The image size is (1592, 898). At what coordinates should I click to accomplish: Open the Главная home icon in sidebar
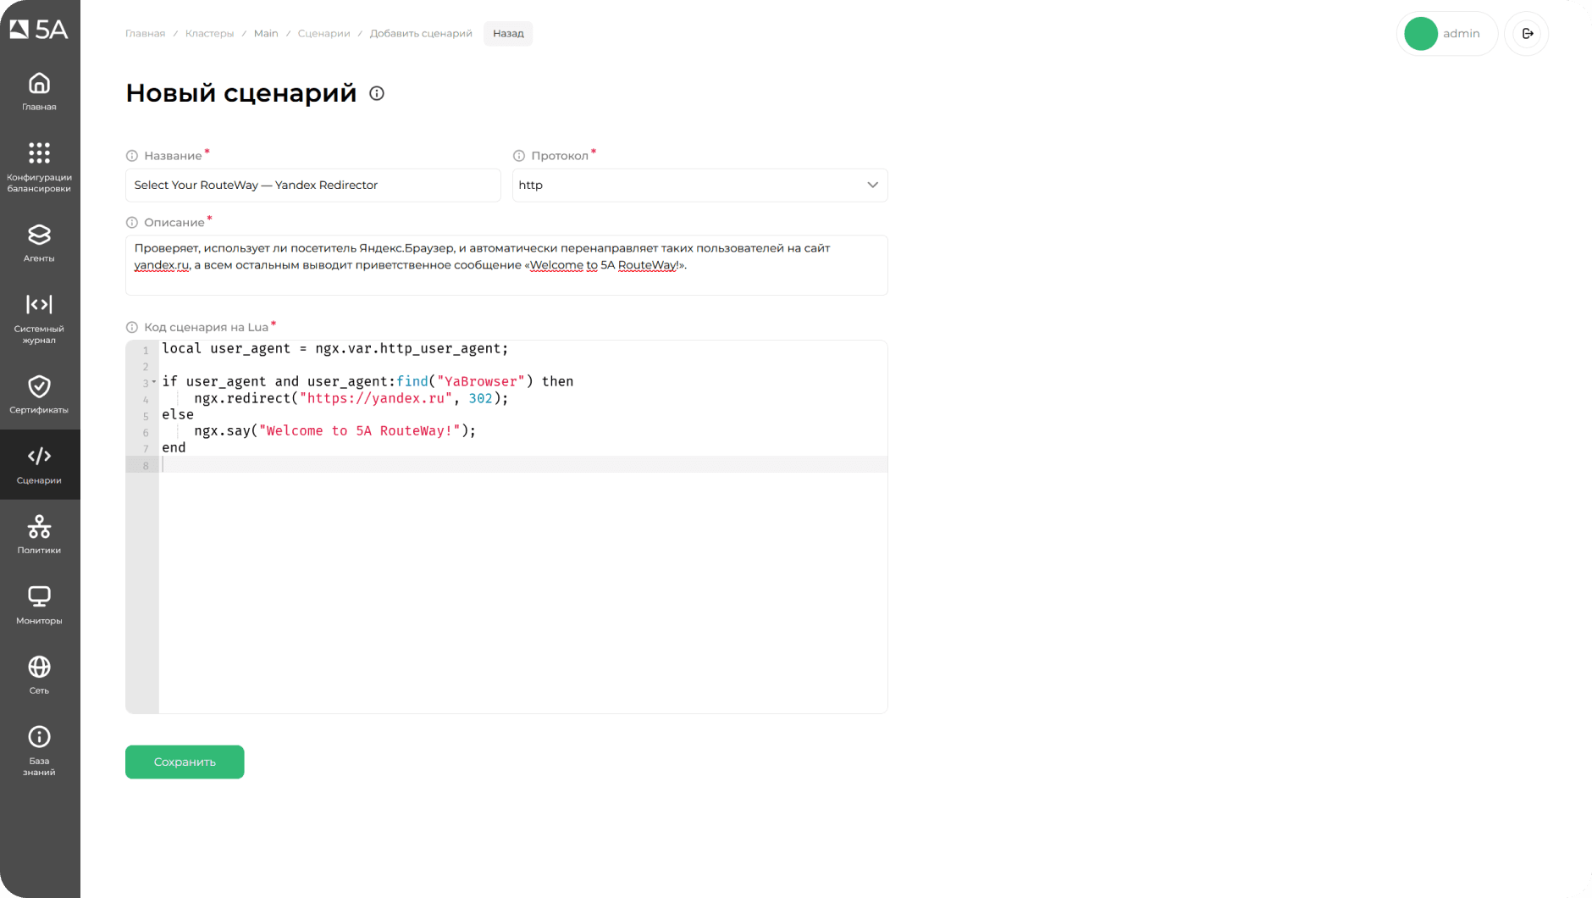pos(39,91)
